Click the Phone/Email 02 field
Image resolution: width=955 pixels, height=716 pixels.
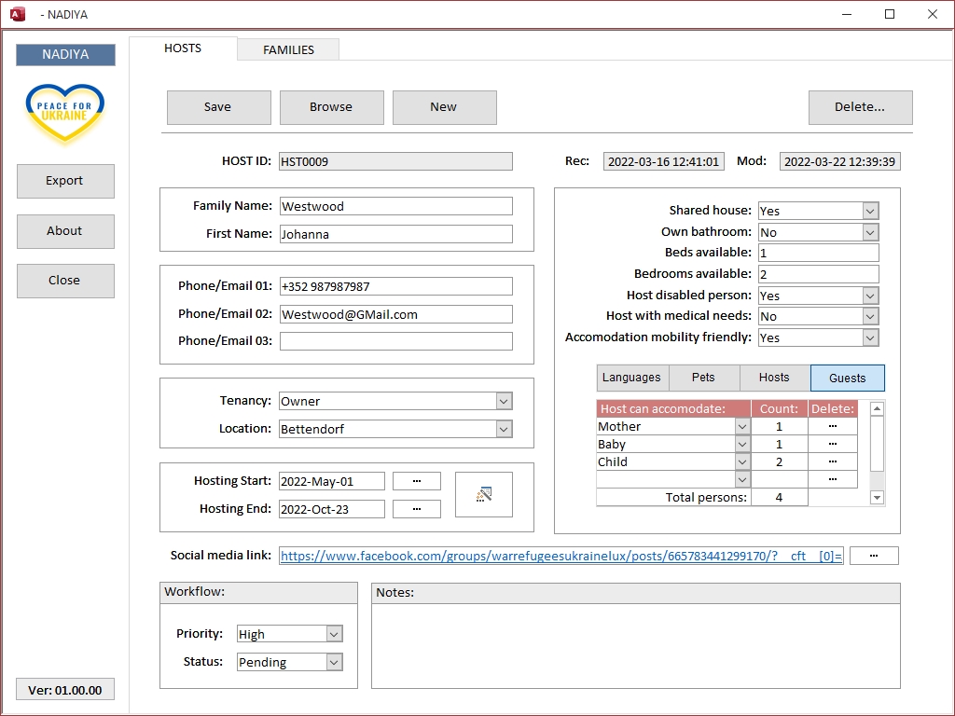pyautogui.click(x=395, y=314)
